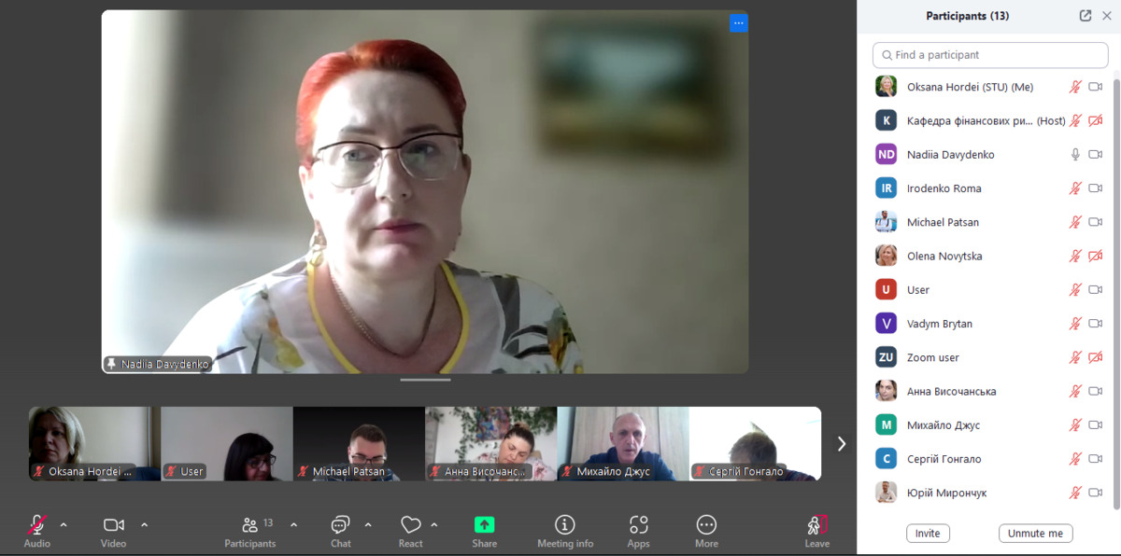
Task: Select Nadiia Davydenko in participants list
Action: (x=990, y=155)
